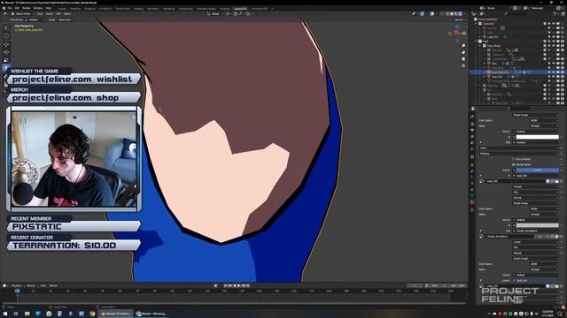Open the viewport Options dropdown
Viewport: 567px width, 318px height.
460,19
